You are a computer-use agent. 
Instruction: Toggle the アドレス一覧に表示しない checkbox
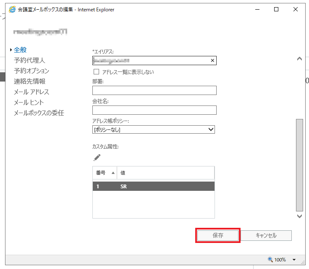[x=96, y=72]
